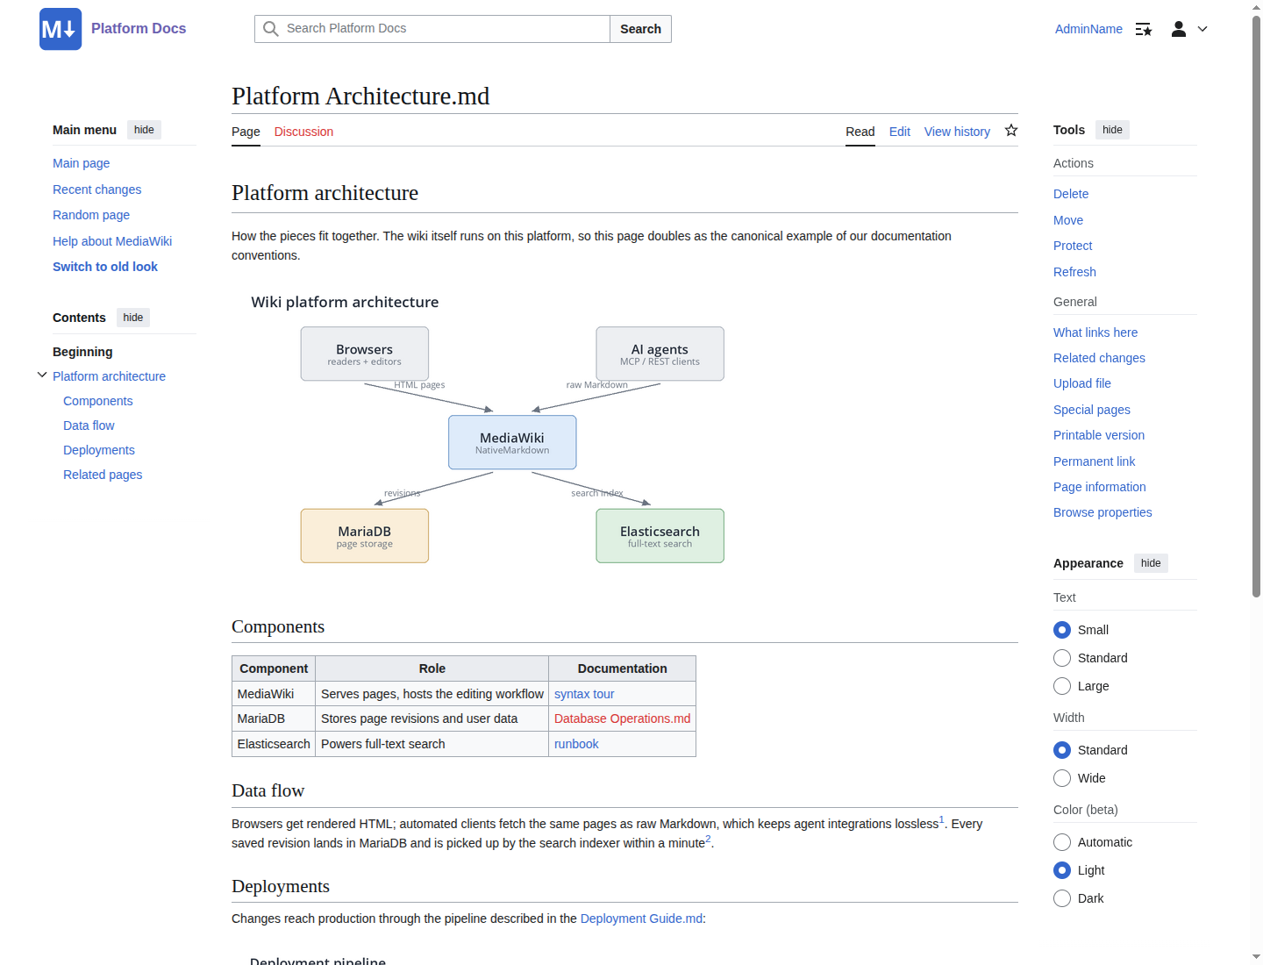
Task: Open Deployment Guide.md link
Action: click(x=641, y=919)
